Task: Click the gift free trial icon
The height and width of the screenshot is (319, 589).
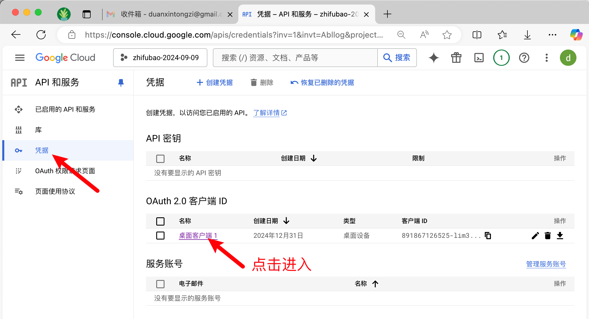Action: 456,58
